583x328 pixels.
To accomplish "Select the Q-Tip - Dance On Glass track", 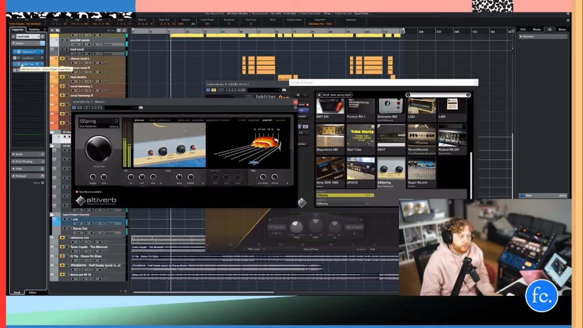I will click(86, 256).
